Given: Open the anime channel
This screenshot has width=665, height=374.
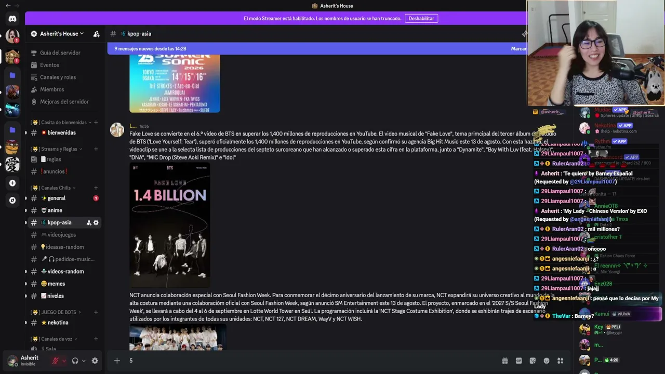Looking at the screenshot, I should (65, 210).
